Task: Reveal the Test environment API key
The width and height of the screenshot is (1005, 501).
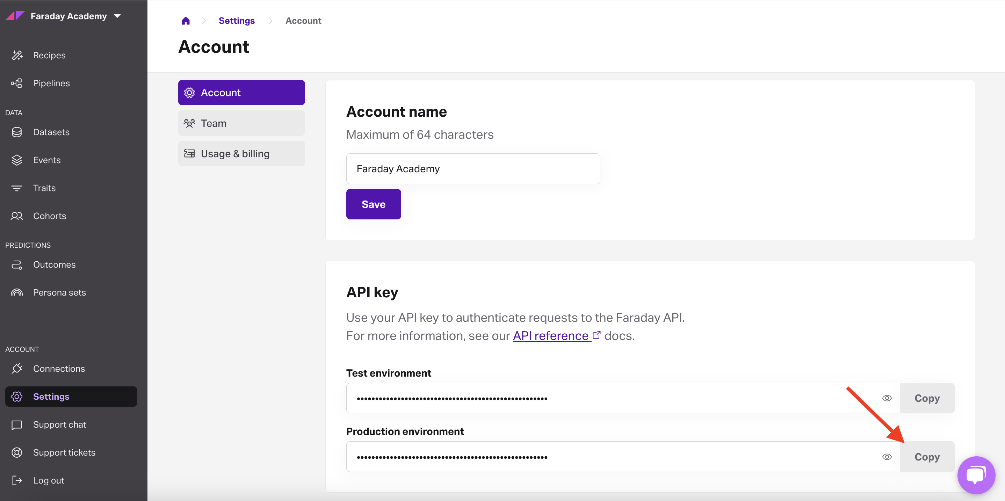Action: [x=887, y=398]
